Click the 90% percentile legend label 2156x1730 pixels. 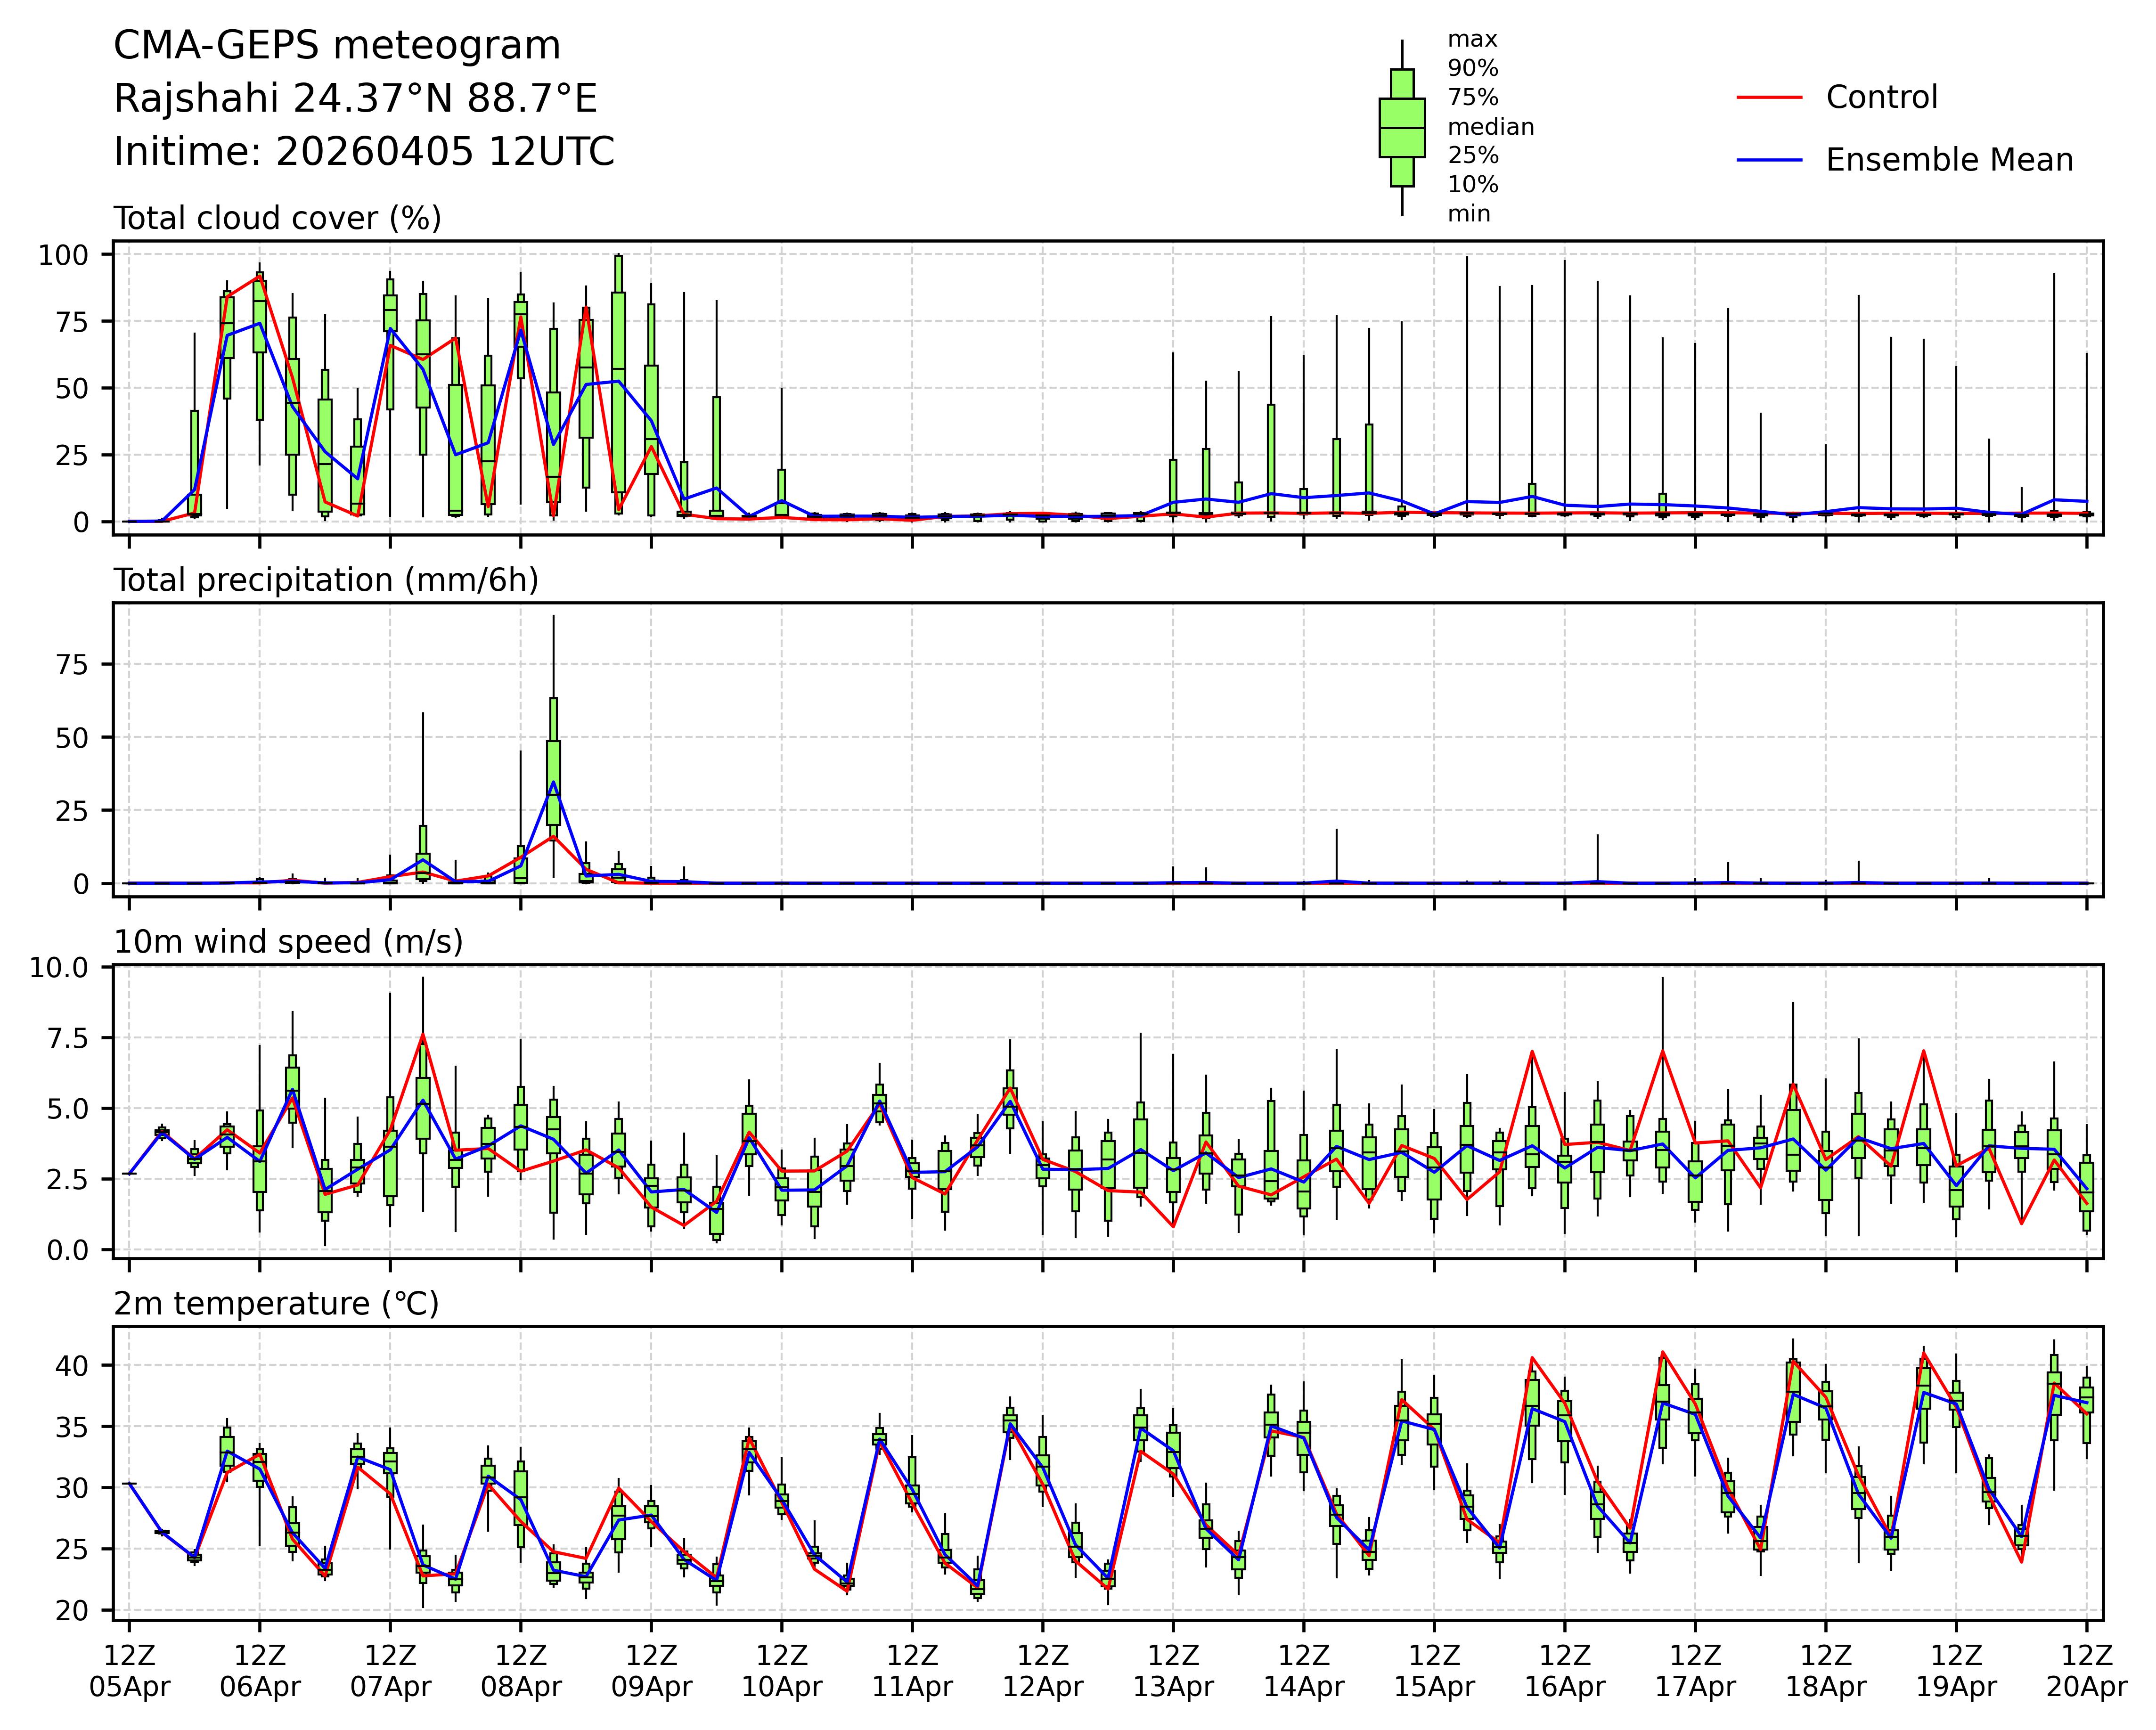pos(1473,69)
